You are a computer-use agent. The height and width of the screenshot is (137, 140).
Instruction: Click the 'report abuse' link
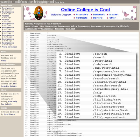31,26
